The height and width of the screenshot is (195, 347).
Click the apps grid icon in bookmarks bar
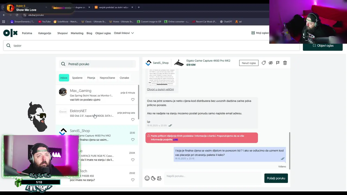coord(4,22)
